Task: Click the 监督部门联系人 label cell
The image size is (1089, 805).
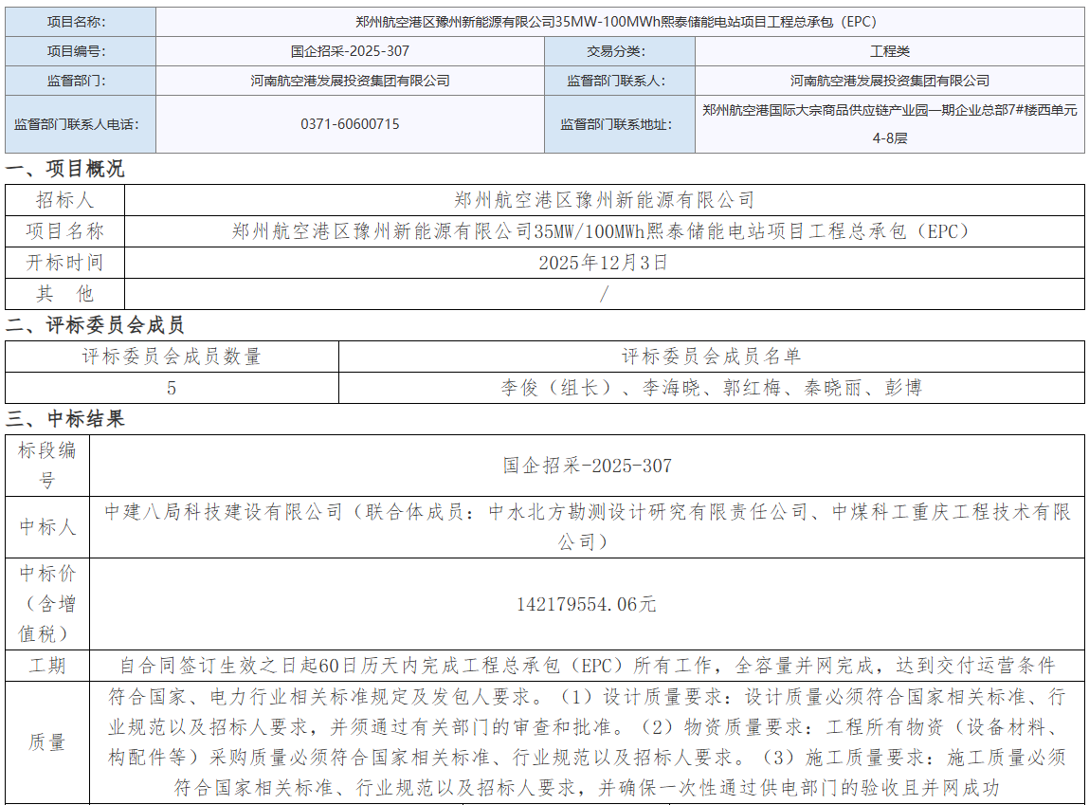Action: (620, 81)
